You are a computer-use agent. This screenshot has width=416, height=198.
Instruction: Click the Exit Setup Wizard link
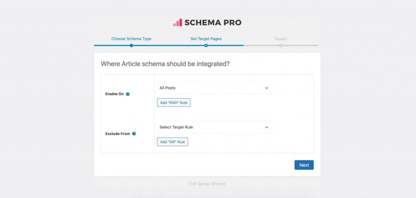pos(207,184)
